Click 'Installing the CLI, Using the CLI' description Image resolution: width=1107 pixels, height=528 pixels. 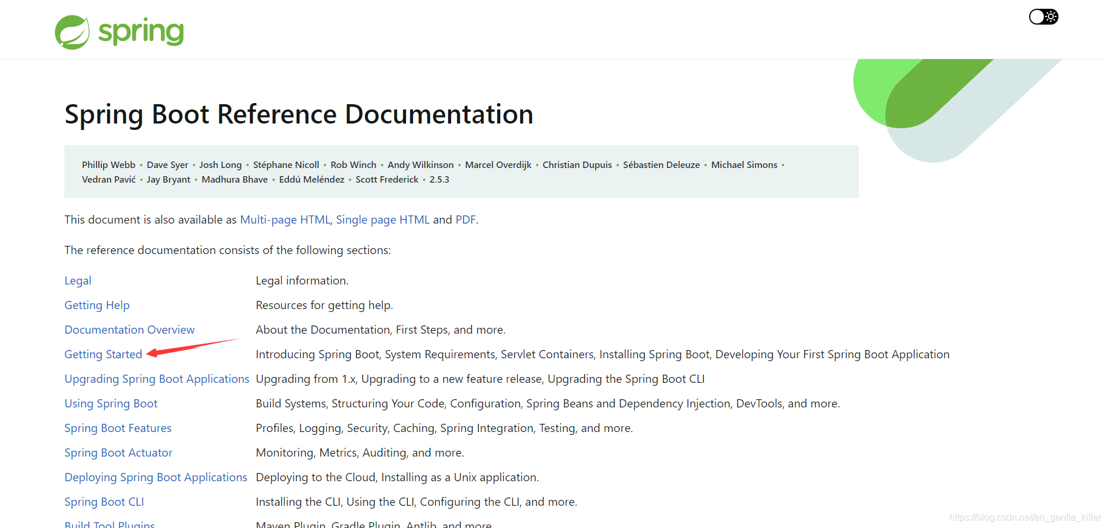417,502
